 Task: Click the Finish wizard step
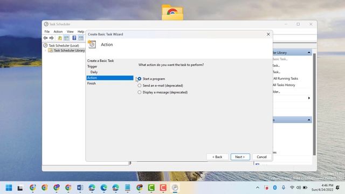(91, 84)
